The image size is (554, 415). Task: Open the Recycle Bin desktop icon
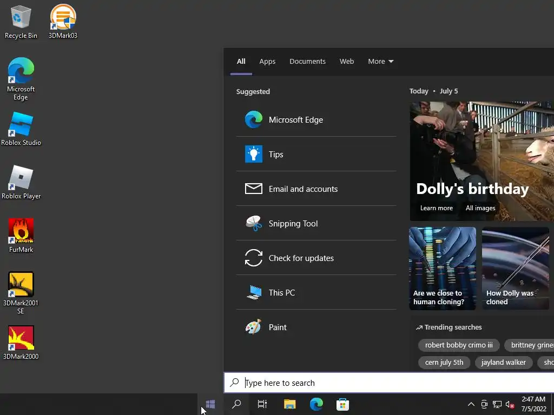tap(21, 22)
